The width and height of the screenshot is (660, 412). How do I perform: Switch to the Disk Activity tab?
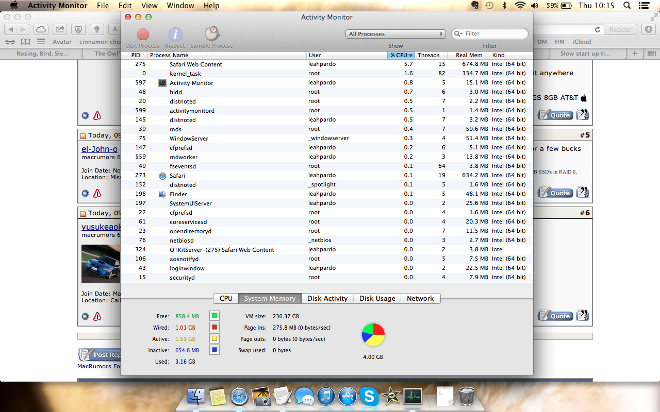[327, 298]
